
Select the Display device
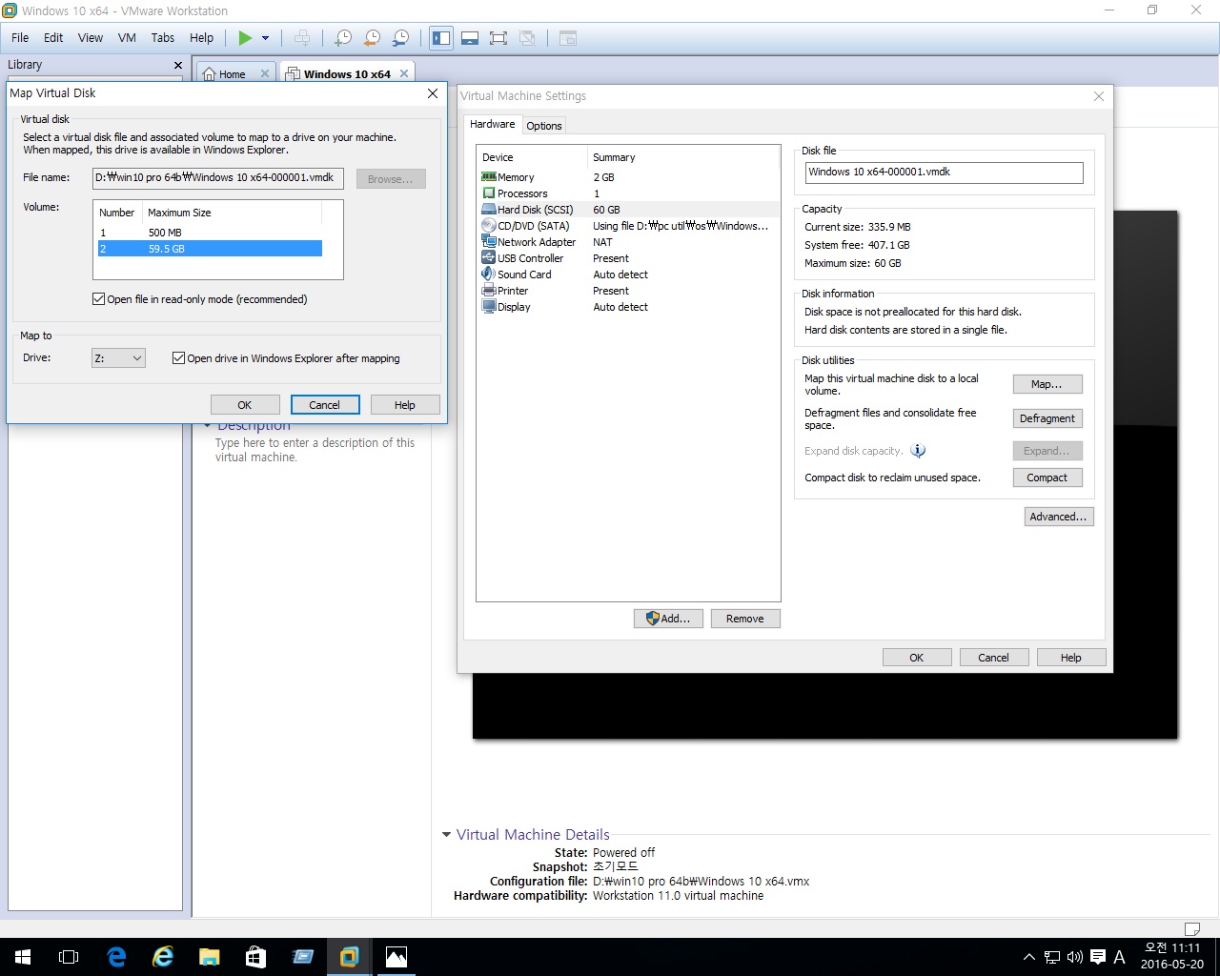(x=628, y=307)
